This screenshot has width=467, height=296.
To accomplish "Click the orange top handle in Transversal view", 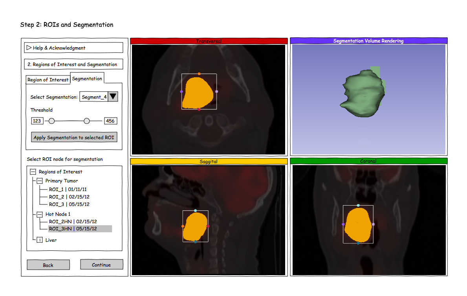I will 199,74.
